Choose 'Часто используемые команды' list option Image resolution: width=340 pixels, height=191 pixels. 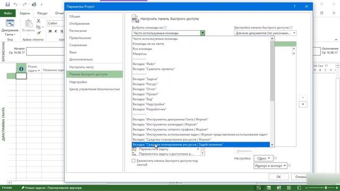(201, 39)
